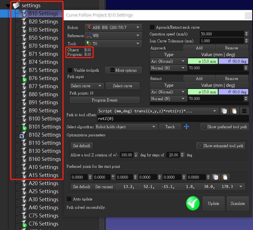This screenshot has width=253, height=230.
Task: Toggle the Visible toolpath checkbox
Action: (x=70, y=70)
